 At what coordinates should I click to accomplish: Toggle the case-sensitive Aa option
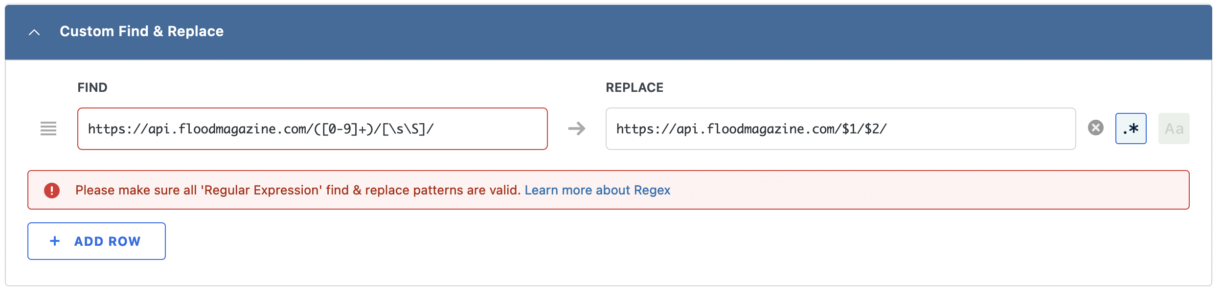tap(1174, 129)
